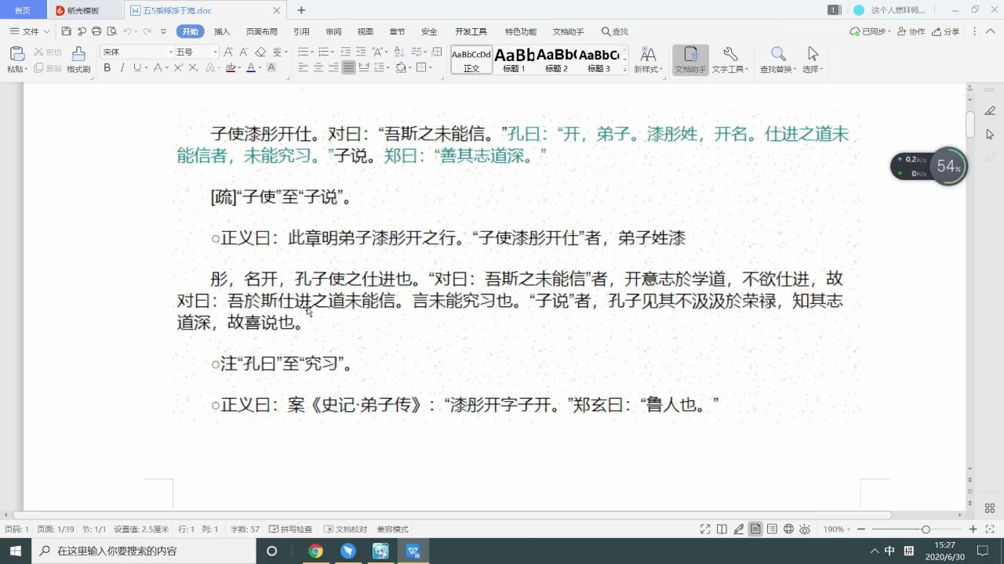Image resolution: width=1004 pixels, height=564 pixels.
Task: Open Document Assistant (文档助手) tool
Action: (x=690, y=60)
